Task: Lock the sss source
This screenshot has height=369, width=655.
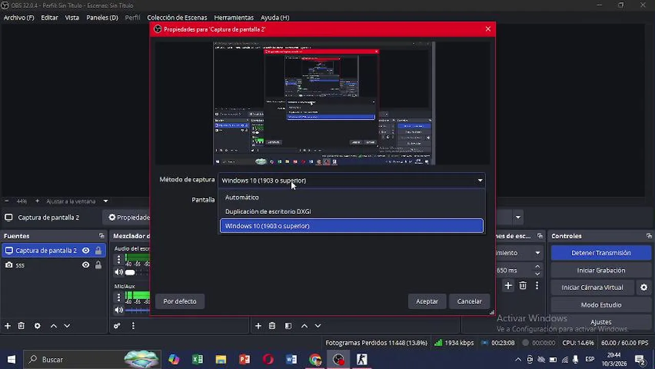Action: (98, 265)
